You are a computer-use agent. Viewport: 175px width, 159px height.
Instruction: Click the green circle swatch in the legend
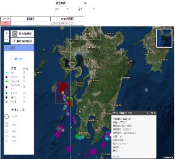click(7, 82)
